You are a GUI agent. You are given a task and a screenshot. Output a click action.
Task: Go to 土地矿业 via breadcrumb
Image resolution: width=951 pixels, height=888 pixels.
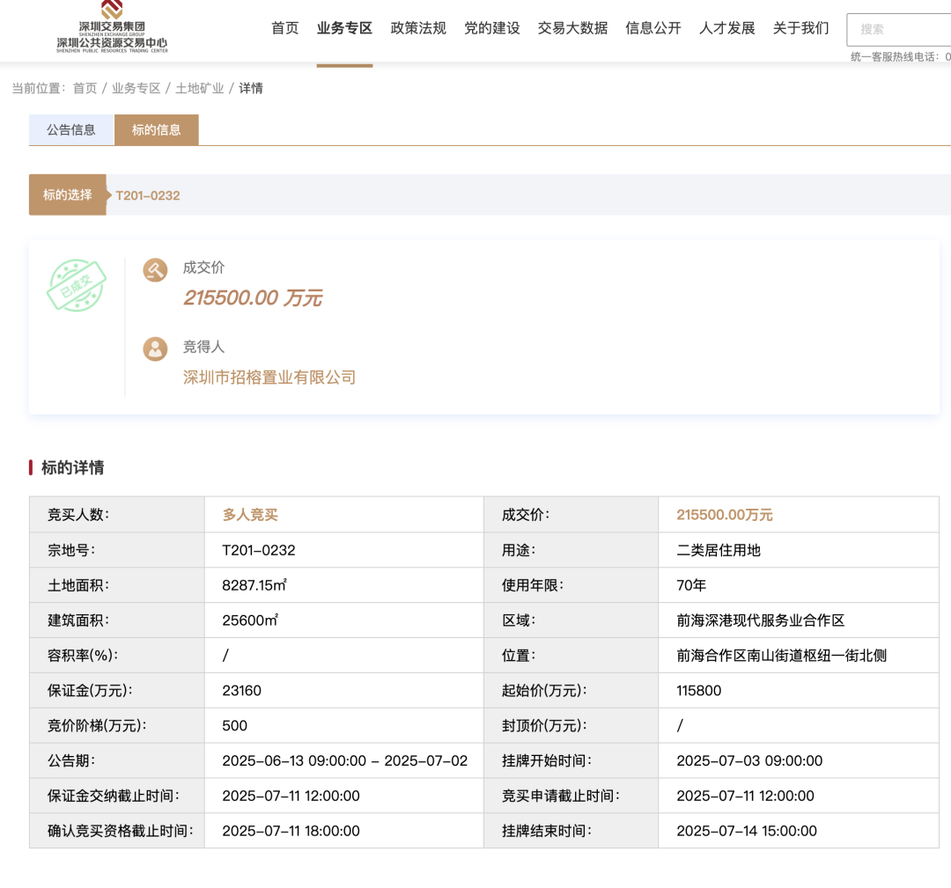[x=200, y=88]
